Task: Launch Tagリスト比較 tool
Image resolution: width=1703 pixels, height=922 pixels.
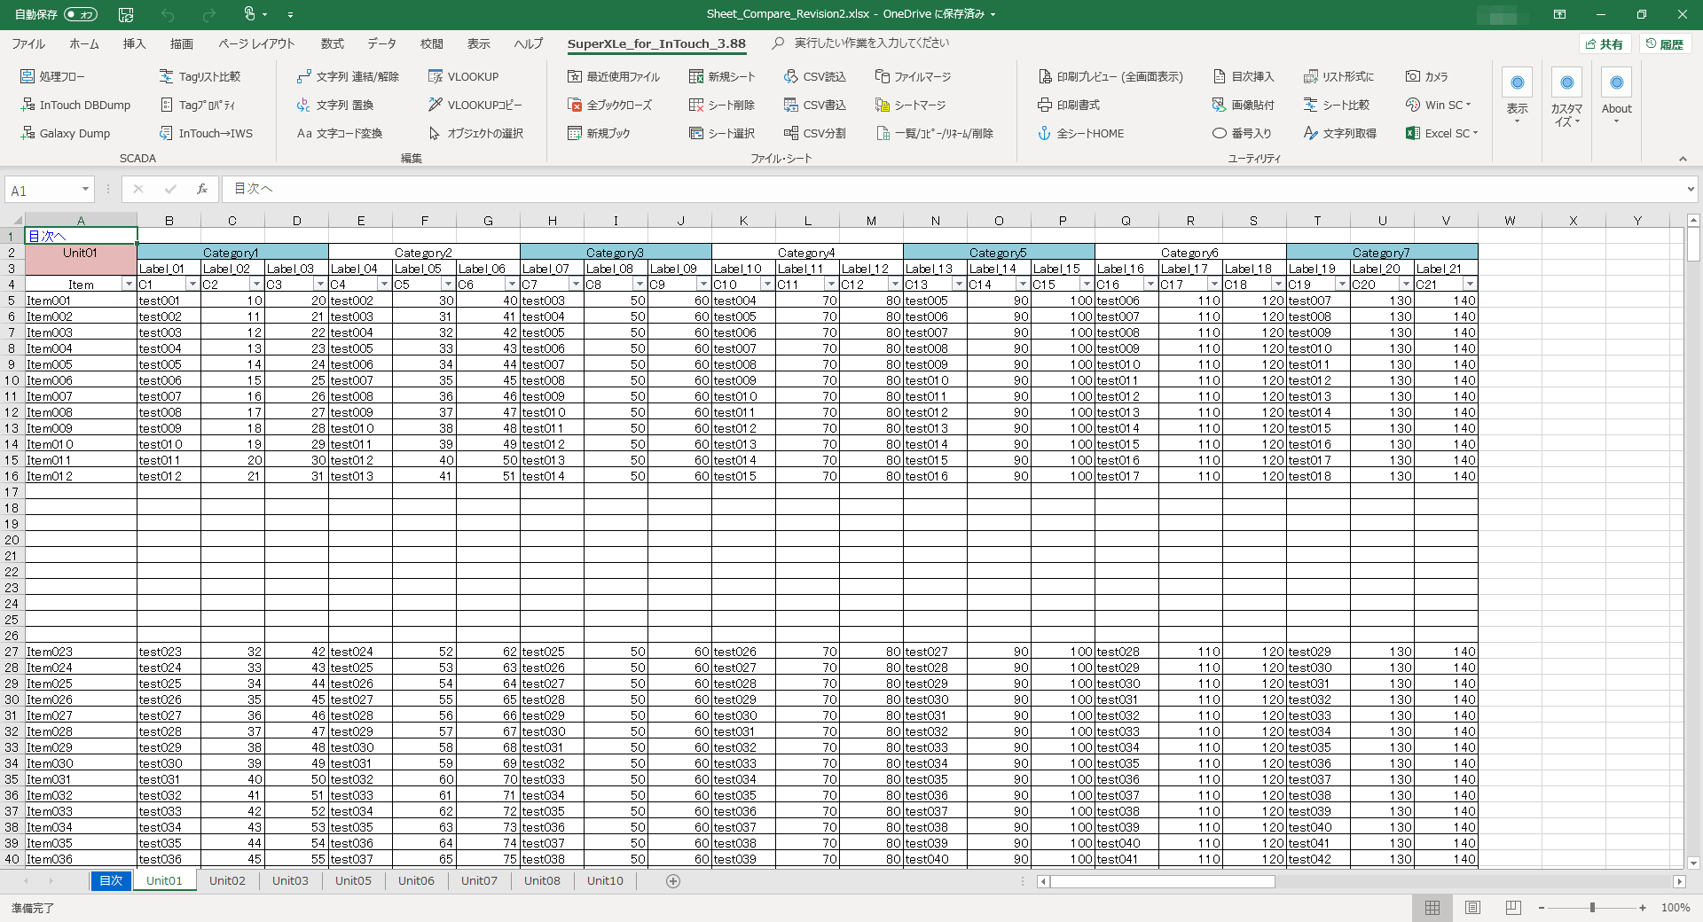Action: pyautogui.click(x=200, y=76)
